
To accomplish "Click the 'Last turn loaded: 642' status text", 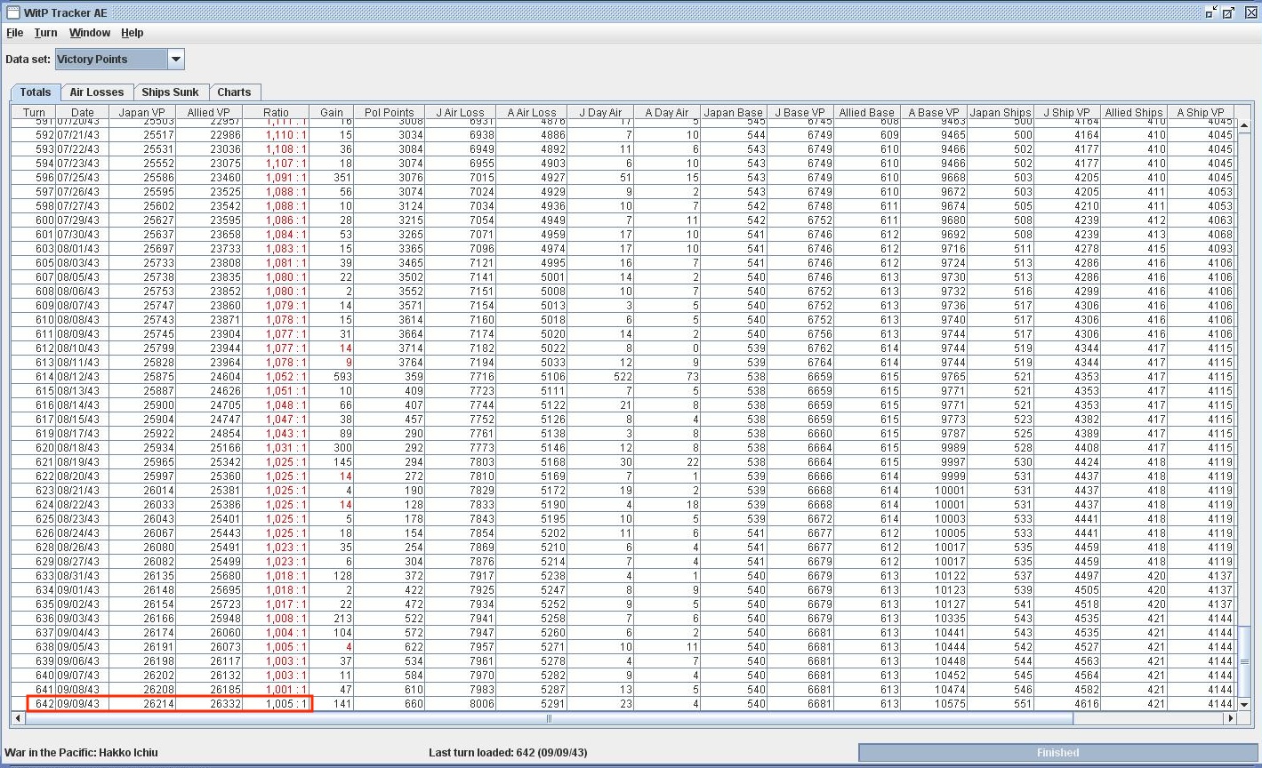I will [507, 753].
